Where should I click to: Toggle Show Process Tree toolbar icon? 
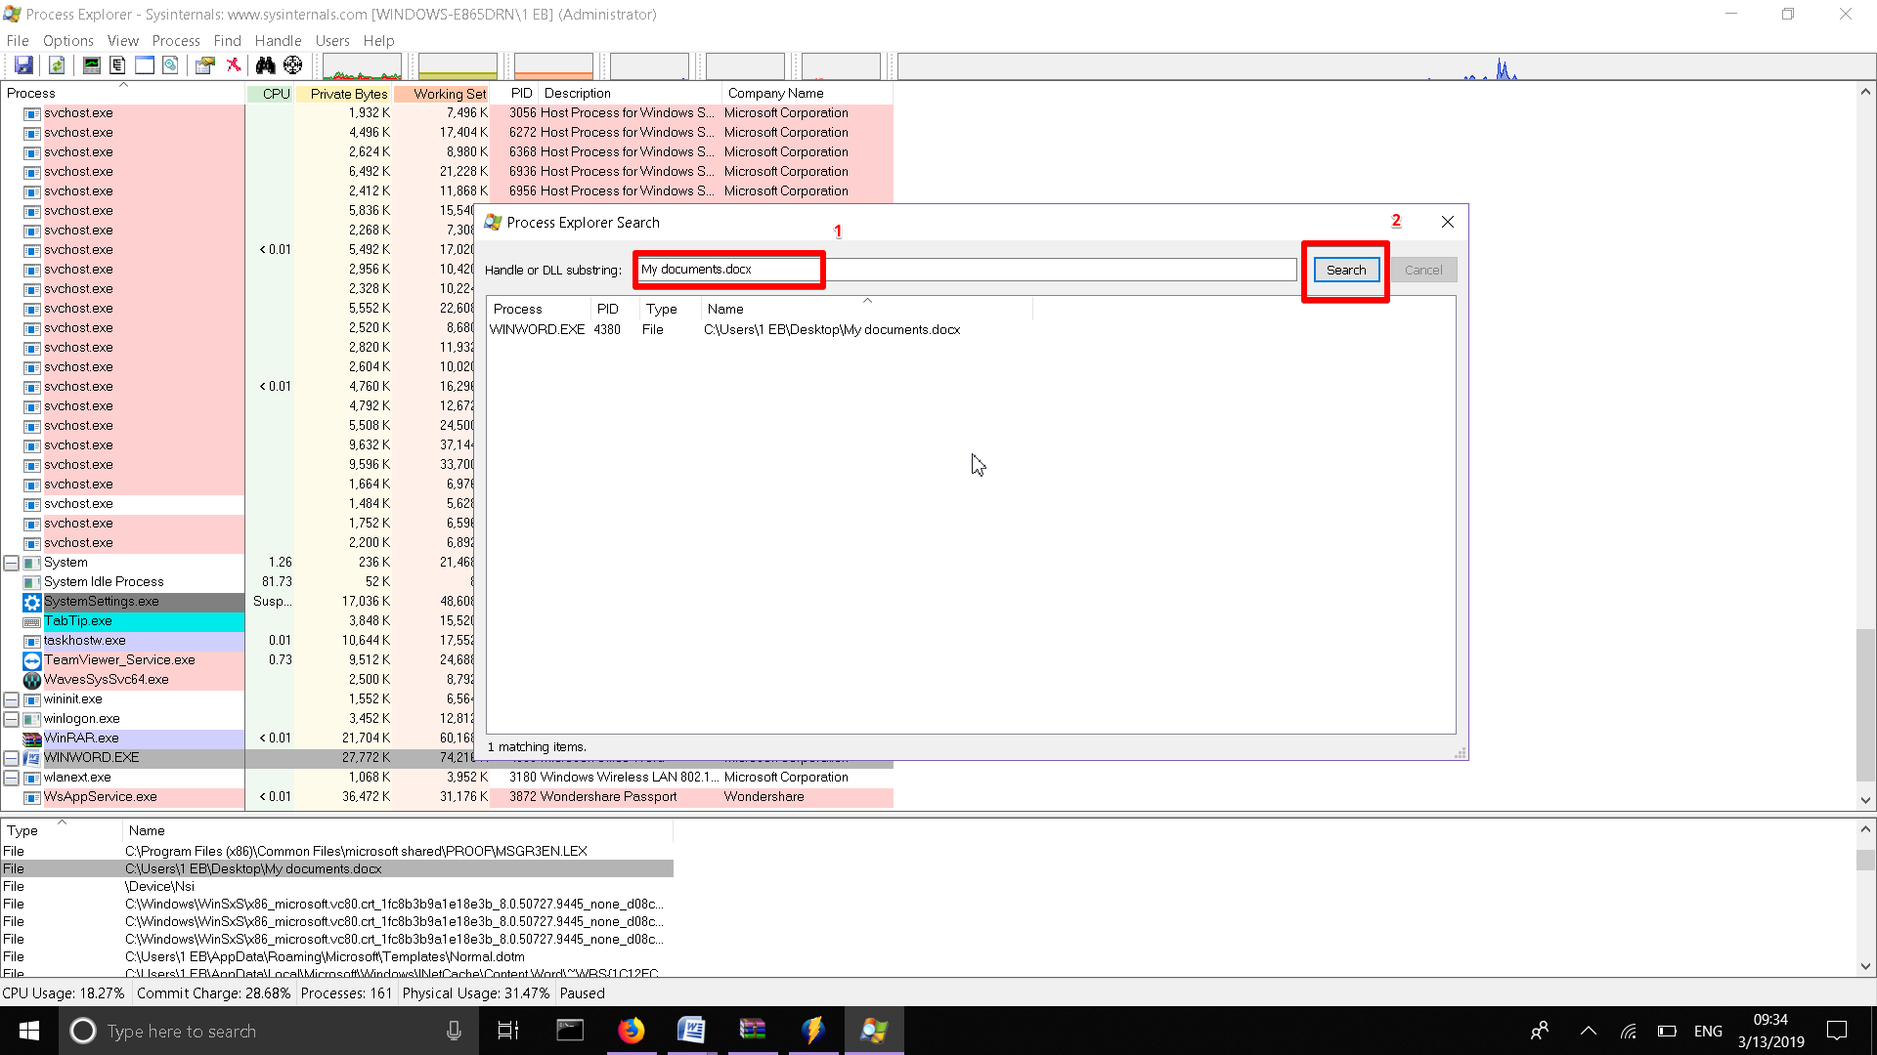[x=117, y=65]
